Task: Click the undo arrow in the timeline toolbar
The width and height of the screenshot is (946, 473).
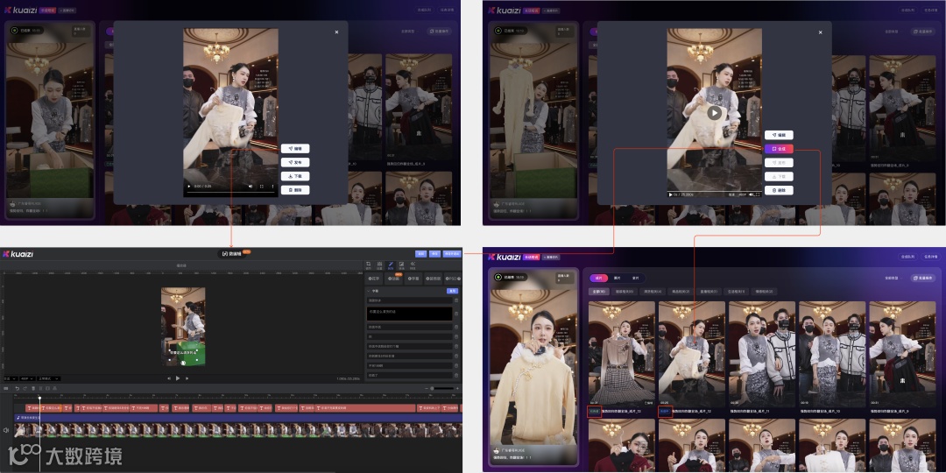Action: (17, 388)
